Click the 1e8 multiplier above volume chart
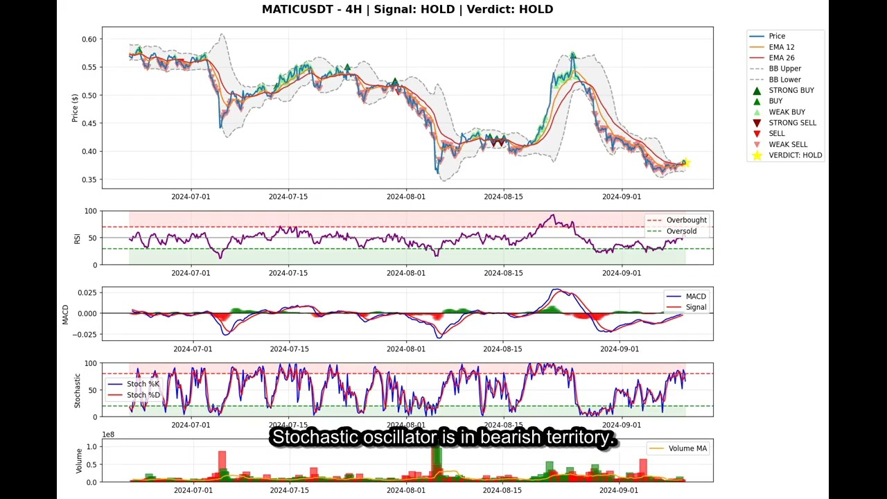Image resolution: width=887 pixels, height=499 pixels. [108, 435]
